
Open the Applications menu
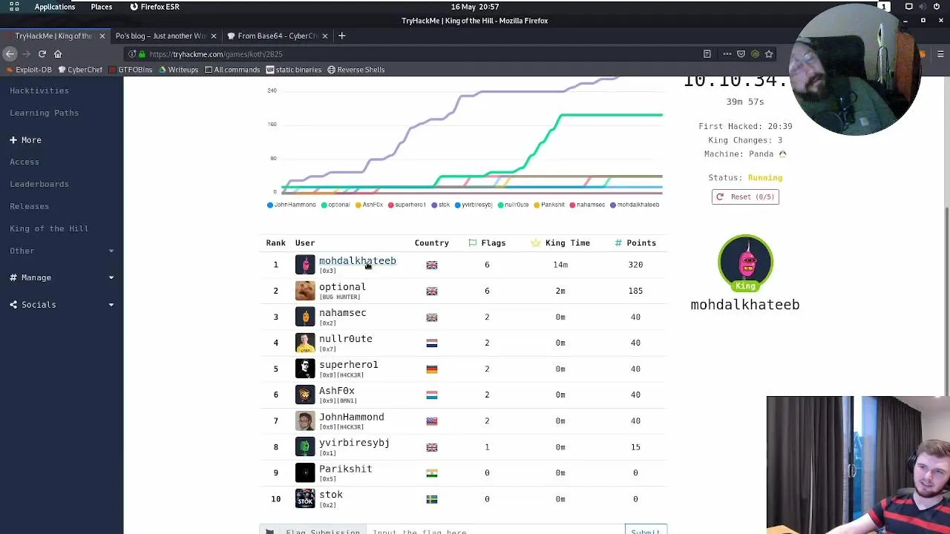pyautogui.click(x=54, y=7)
